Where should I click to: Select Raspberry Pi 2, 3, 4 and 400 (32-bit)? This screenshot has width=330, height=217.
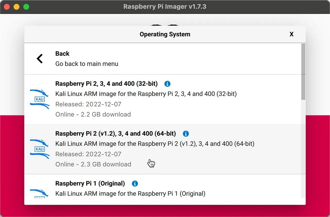point(106,84)
